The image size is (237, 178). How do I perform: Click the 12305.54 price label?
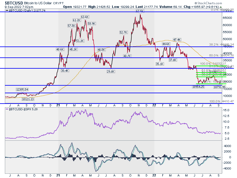pos(22,89)
